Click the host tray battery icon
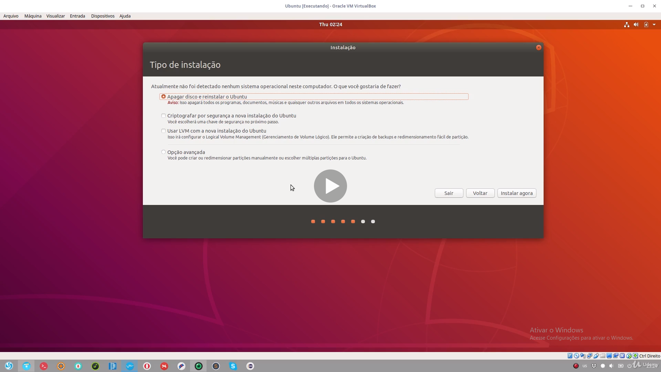The height and width of the screenshot is (372, 661). pyautogui.click(x=621, y=366)
